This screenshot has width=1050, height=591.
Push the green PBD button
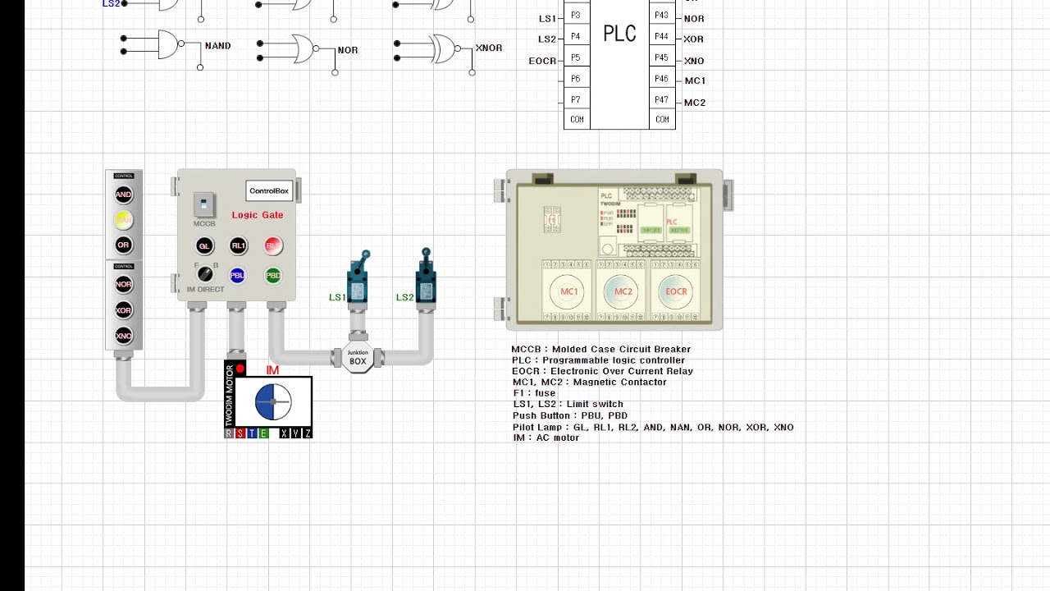click(273, 276)
